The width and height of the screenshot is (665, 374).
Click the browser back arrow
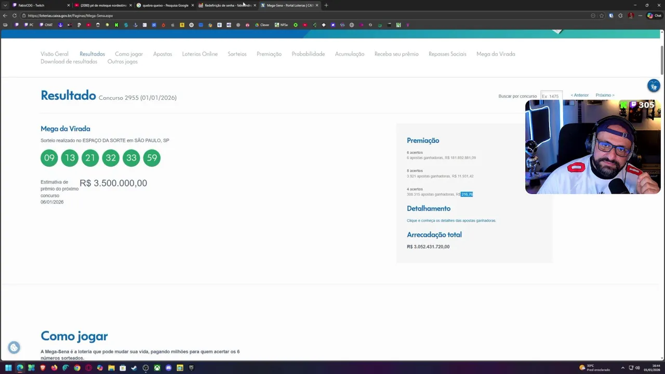5,16
